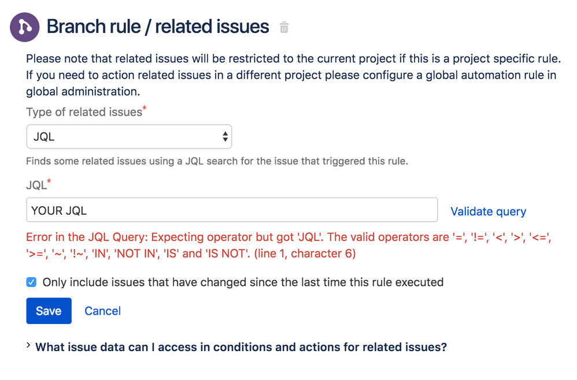Click the up-down arrows on the JQL select
The height and width of the screenshot is (380, 577).
[225, 137]
